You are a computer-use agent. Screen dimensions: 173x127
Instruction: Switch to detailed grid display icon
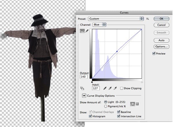[x=137, y=104]
